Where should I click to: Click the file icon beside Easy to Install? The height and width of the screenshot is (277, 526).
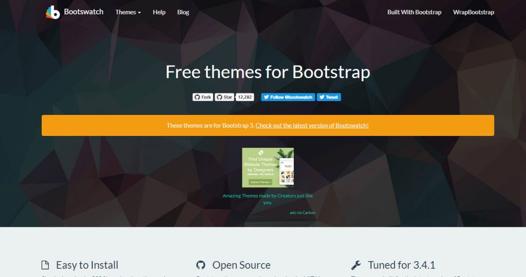45,265
